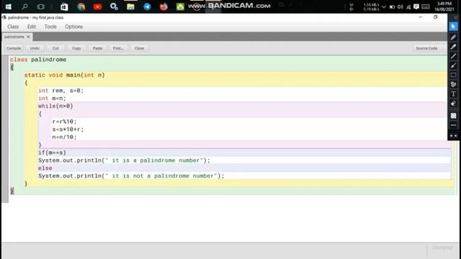This screenshot has height=259, width=461.
Task: Open YouTube app from taskbar
Action: point(97,6)
